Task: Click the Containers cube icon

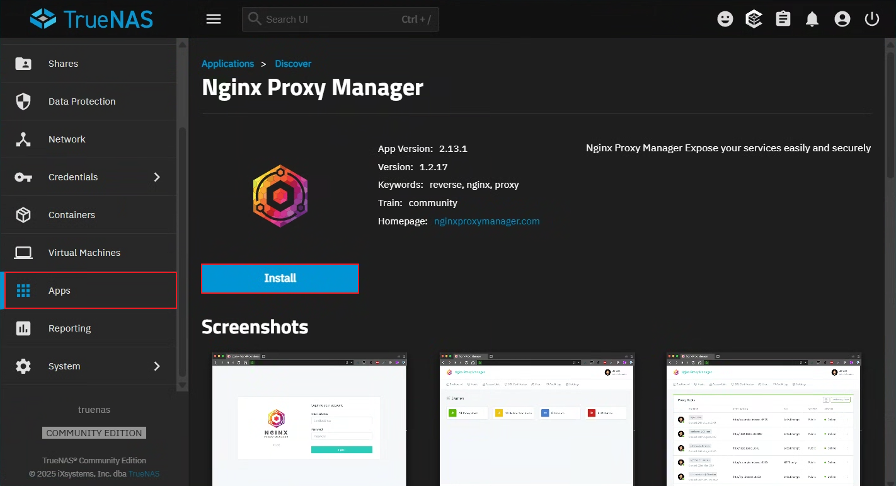Action: (x=23, y=215)
